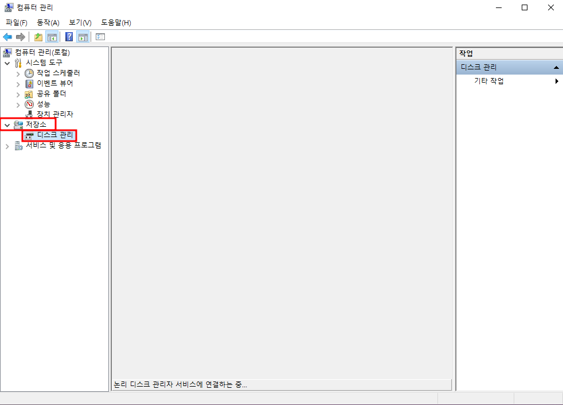Click the 장치 관리자 icon
Screen dimensions: 563x405
[x=29, y=115]
